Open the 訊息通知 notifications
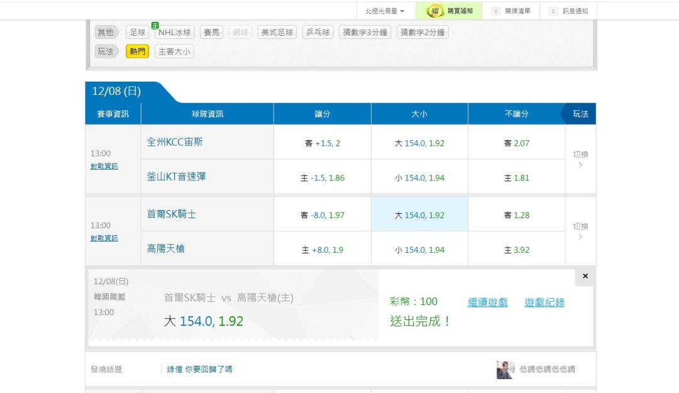Screen dimensions: 679x393 [x=568, y=11]
